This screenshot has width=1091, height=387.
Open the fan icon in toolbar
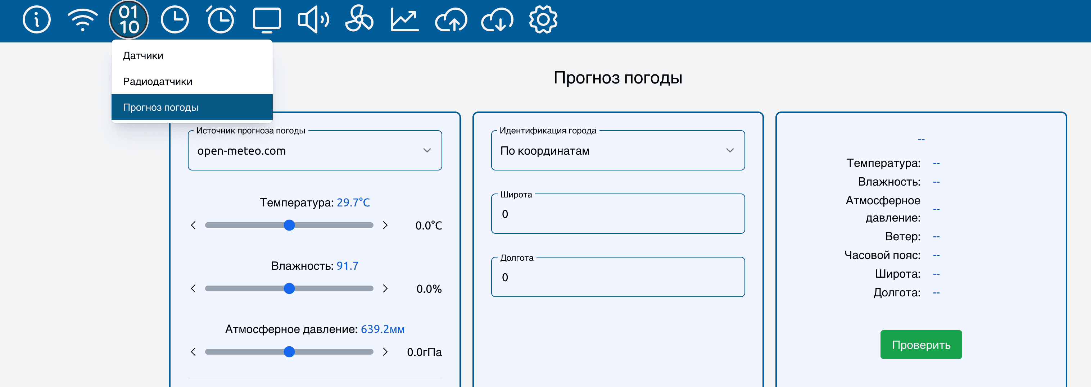point(359,19)
